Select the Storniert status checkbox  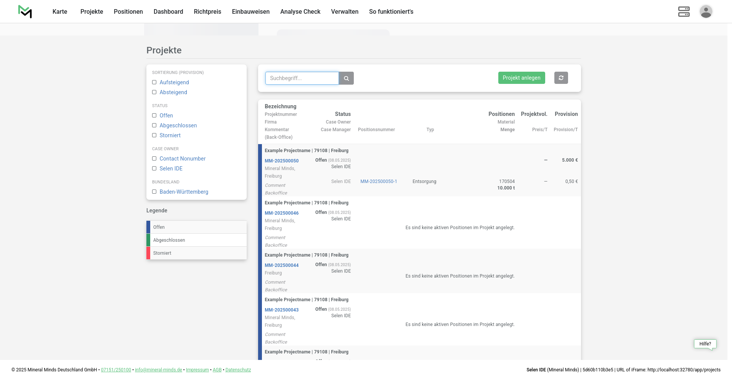tap(154, 135)
